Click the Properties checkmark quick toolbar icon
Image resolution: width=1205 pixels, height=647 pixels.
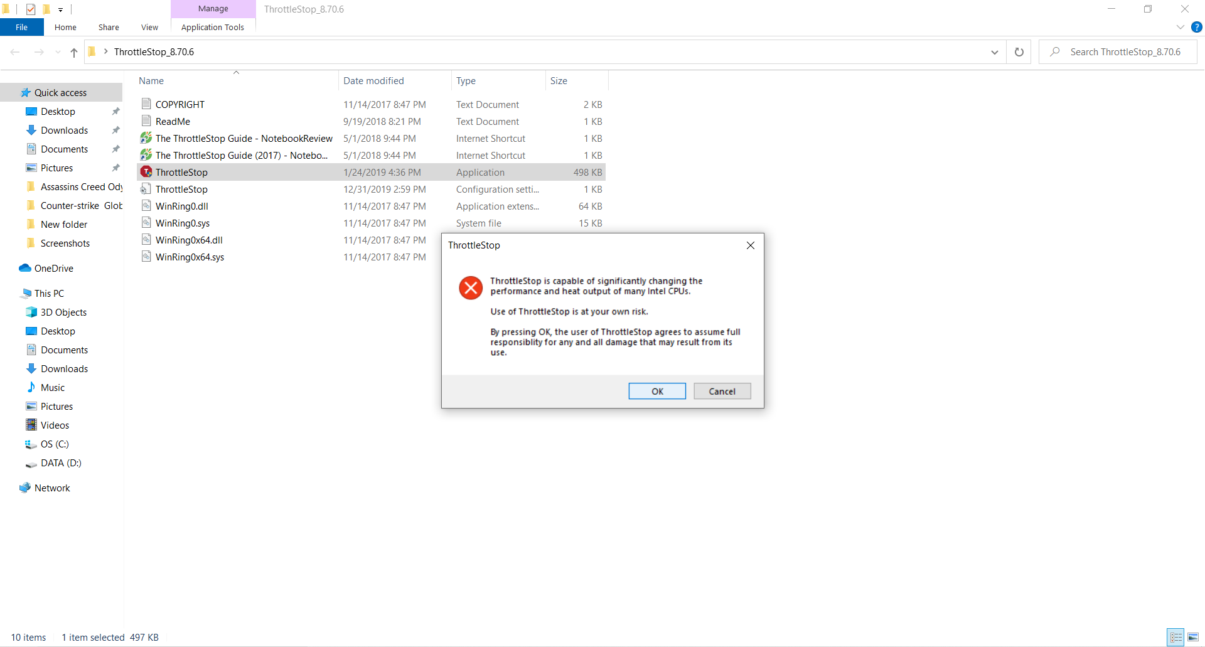click(31, 9)
